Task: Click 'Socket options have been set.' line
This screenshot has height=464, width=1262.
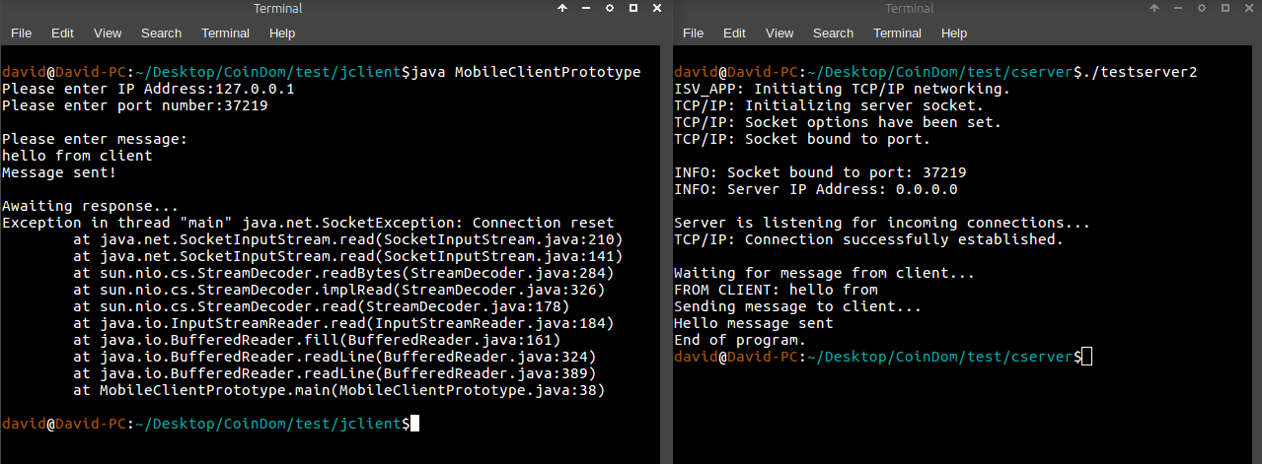Action: click(x=838, y=122)
